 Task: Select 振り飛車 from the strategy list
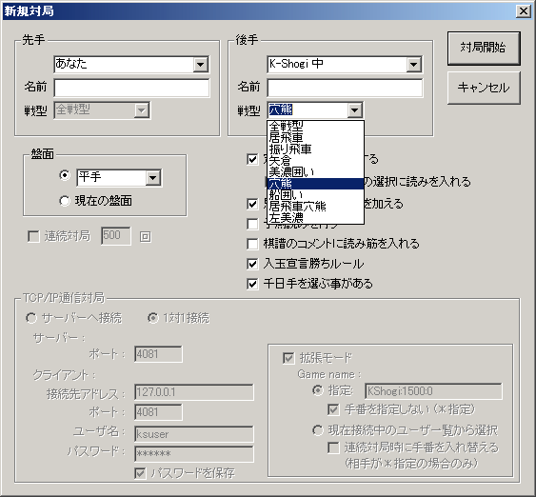tap(315, 149)
